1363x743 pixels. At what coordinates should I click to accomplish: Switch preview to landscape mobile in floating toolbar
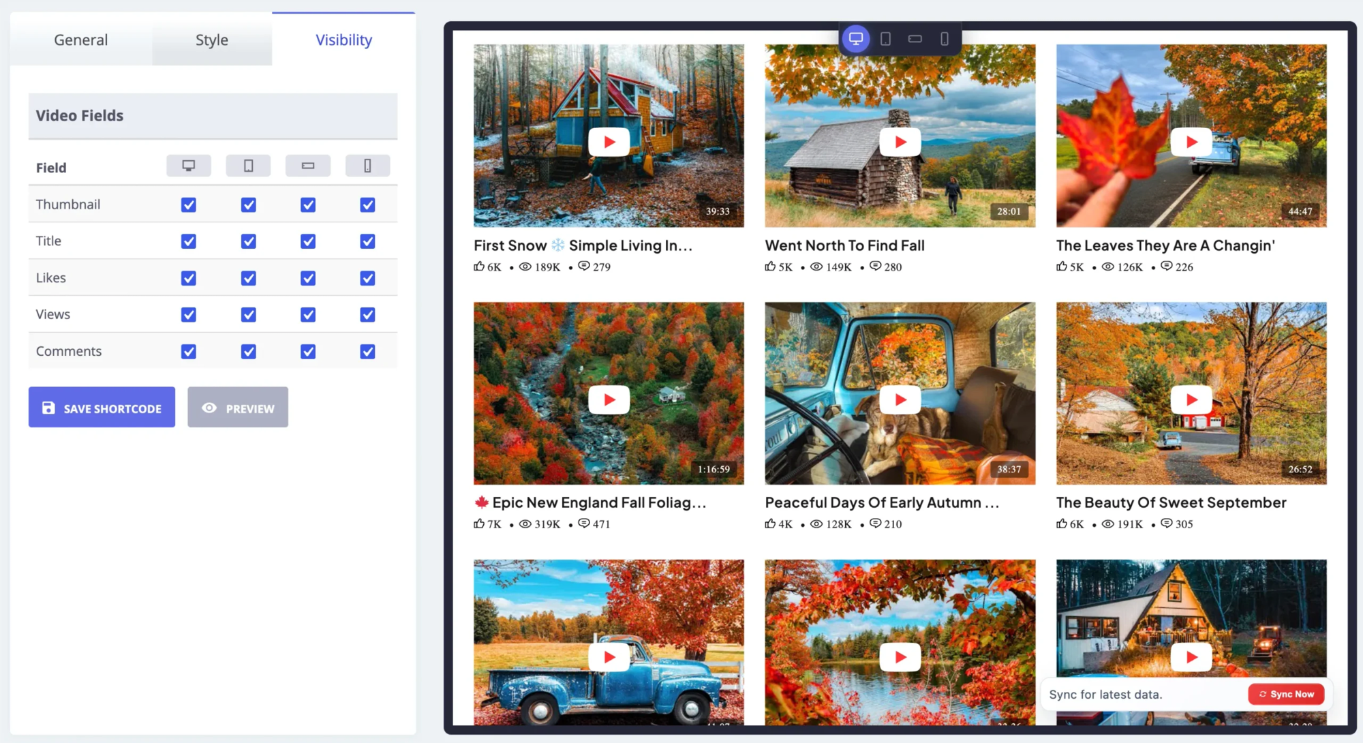click(x=915, y=39)
